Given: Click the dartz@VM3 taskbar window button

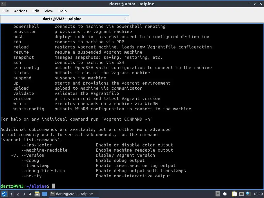Looking at the screenshot, I should (x=74, y=194).
